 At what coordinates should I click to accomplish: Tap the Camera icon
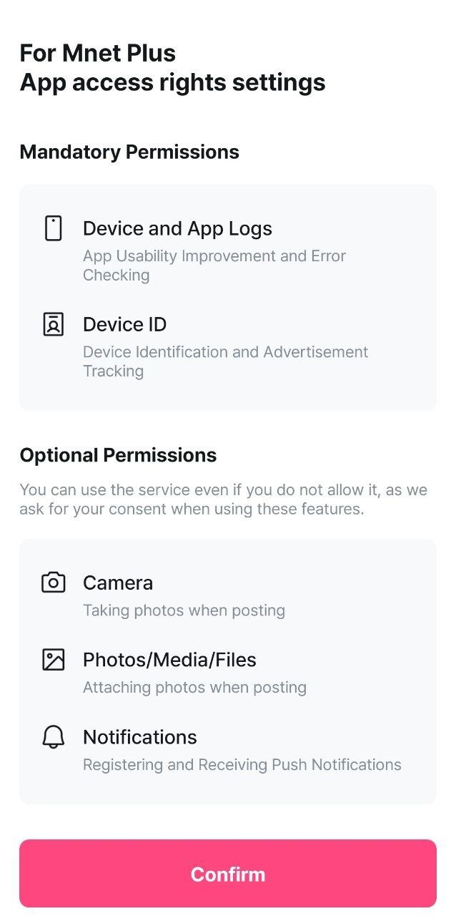pyautogui.click(x=54, y=583)
